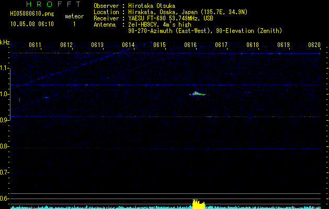Select the 0613 time marker
Image resolution: width=329 pixels, height=209 pixels.
tap(97, 45)
